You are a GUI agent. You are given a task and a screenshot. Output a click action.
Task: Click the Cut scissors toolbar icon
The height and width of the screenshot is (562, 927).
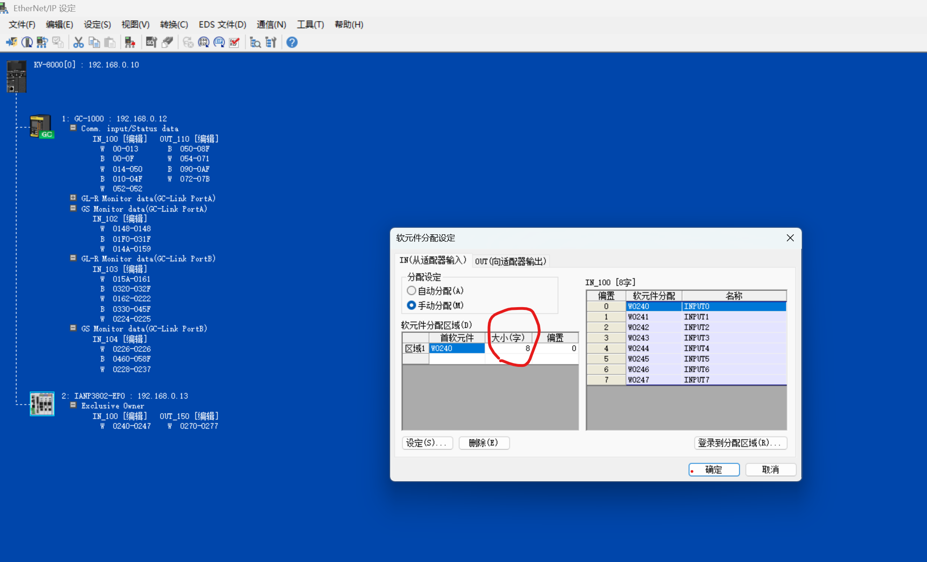tap(78, 42)
